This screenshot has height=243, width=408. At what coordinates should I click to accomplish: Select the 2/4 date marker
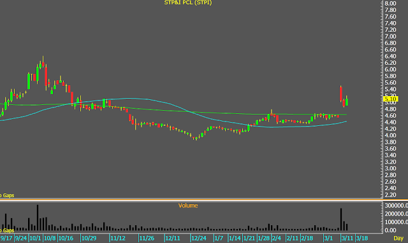tap(277, 239)
